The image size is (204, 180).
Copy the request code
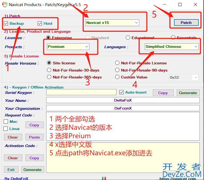(34, 125)
